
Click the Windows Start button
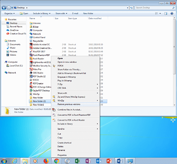coord(4,161)
